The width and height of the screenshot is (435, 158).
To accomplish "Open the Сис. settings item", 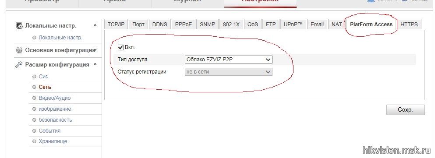I will pos(44,77).
